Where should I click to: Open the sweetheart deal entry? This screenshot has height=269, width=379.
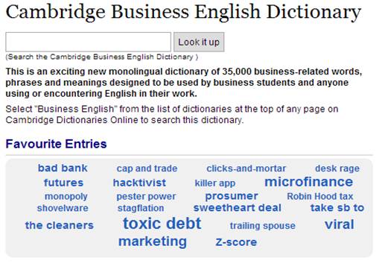[238, 208]
